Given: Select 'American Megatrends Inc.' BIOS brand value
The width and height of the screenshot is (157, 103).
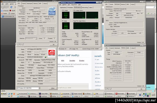Looking at the screenshot, I should [x=128, y=23].
